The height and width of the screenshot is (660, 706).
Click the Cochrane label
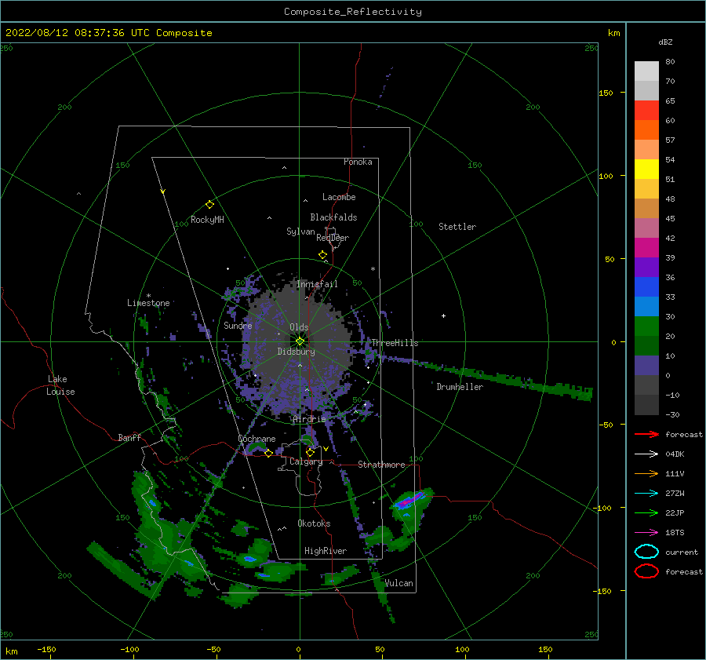coord(257,439)
